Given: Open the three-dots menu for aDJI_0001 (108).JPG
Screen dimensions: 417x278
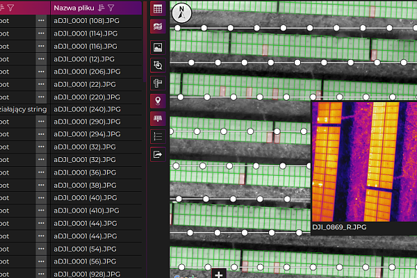Looking at the screenshot, I should tap(41, 21).
